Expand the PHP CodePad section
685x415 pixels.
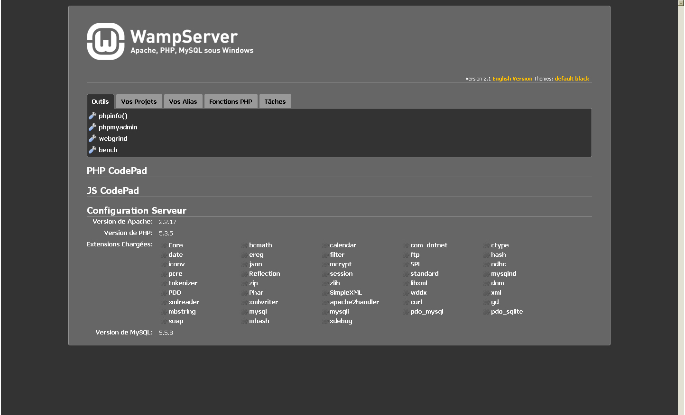pyautogui.click(x=117, y=171)
